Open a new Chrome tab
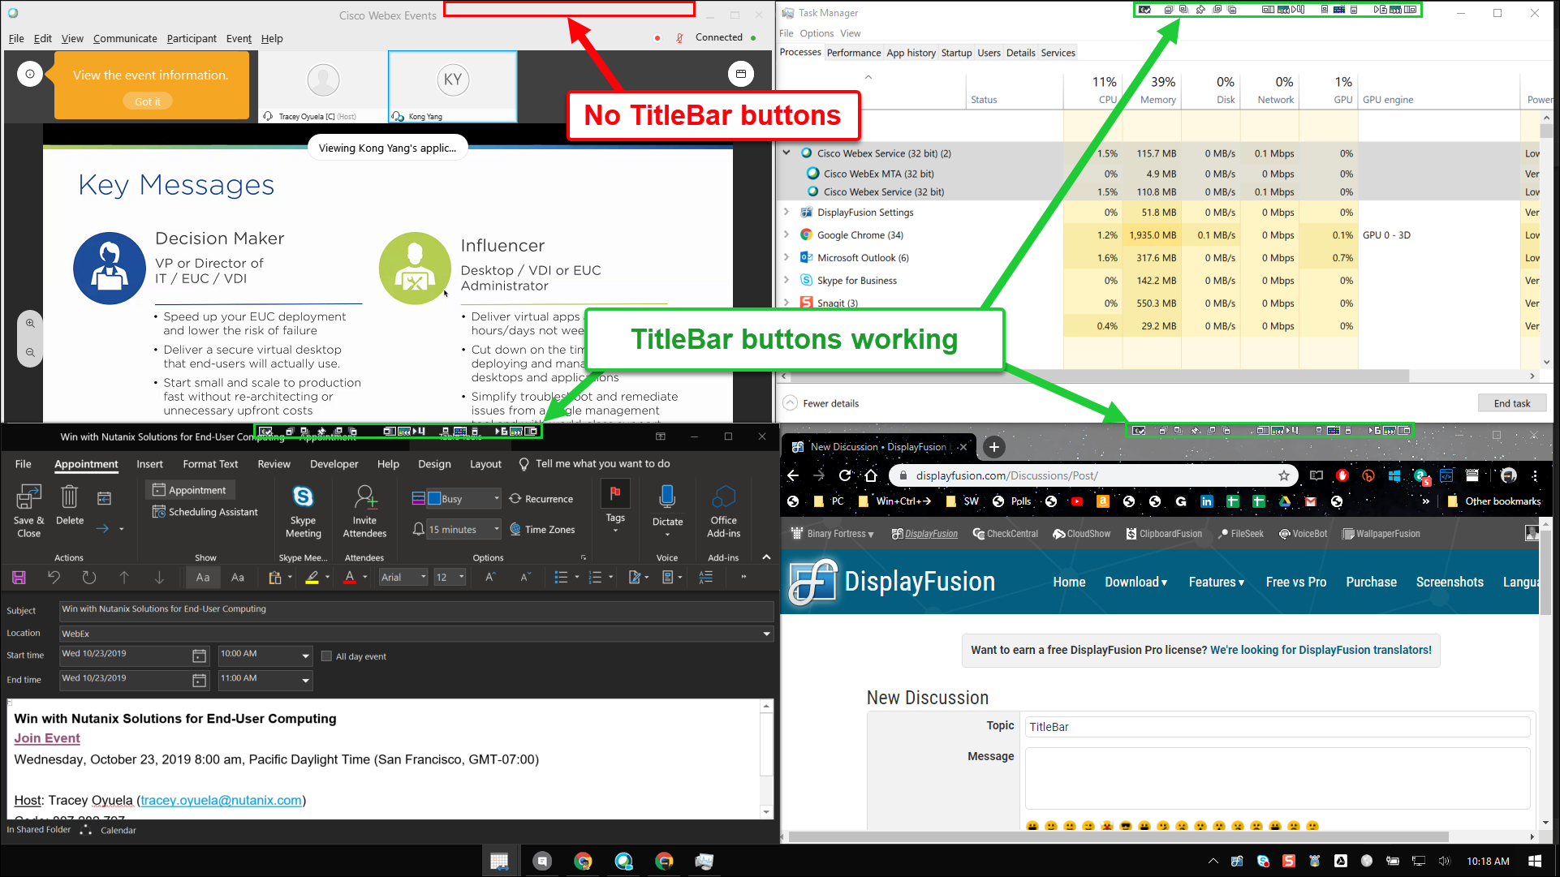Image resolution: width=1560 pixels, height=877 pixels. (x=994, y=447)
